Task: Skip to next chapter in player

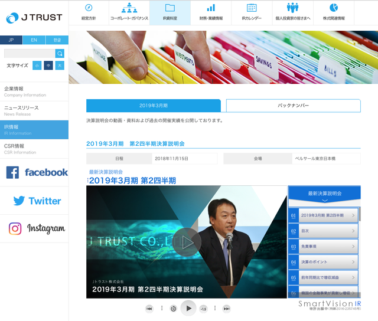Action: point(227,309)
